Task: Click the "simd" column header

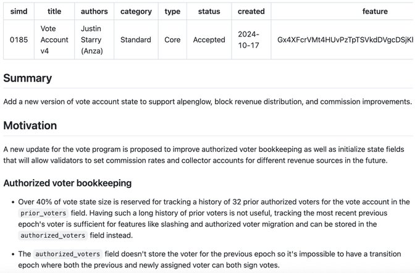Action: 19,11
